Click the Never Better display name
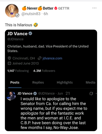The image size is (102, 134). 37,8
